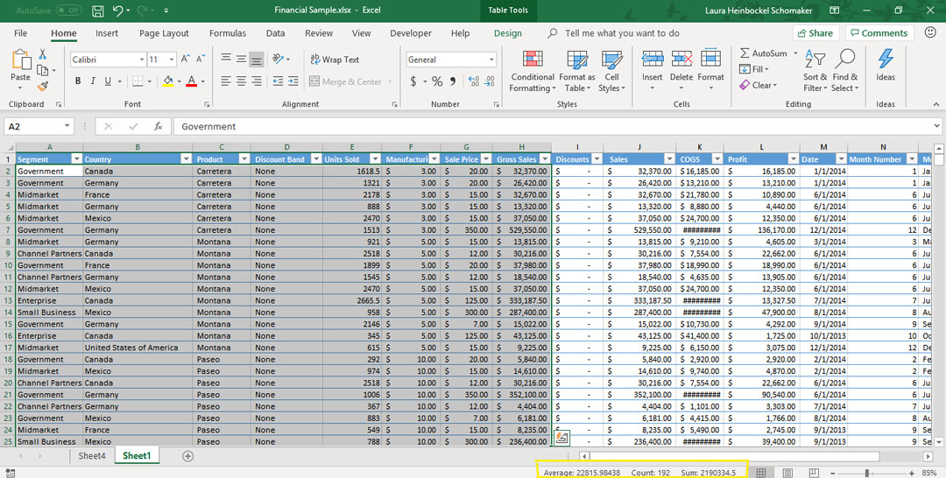Click the Comments button
Viewport: 946px width, 478px height.
tap(879, 33)
